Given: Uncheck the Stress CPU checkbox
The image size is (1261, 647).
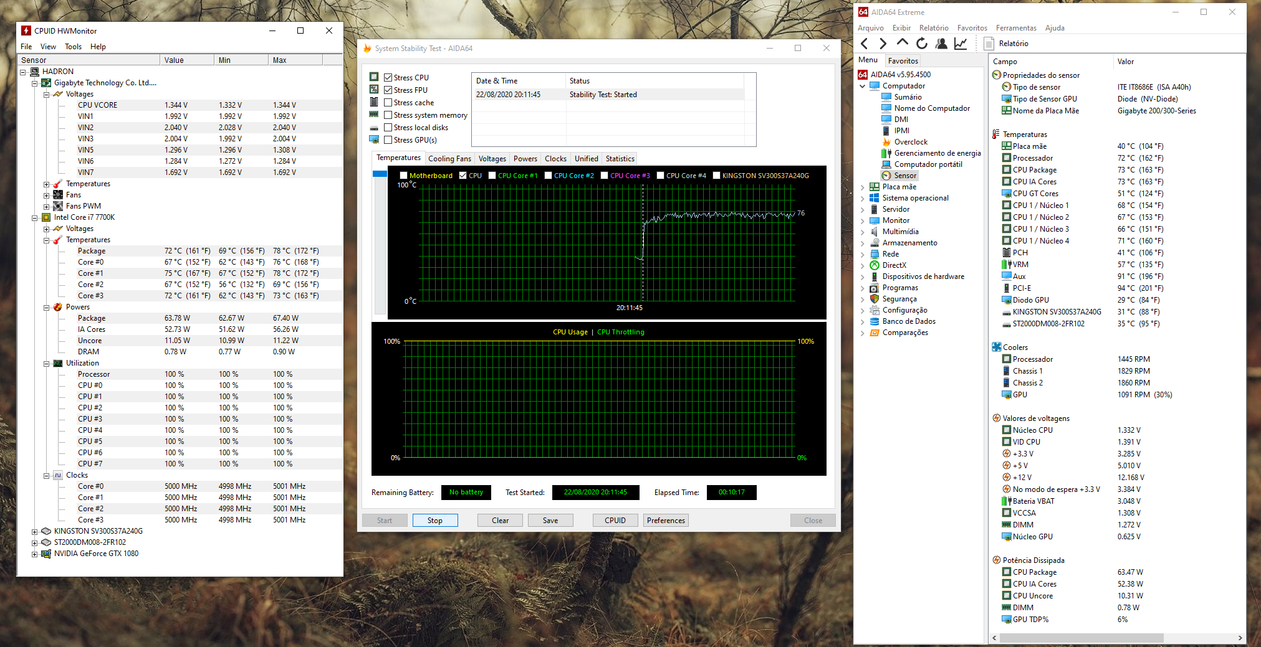Looking at the screenshot, I should click(388, 78).
